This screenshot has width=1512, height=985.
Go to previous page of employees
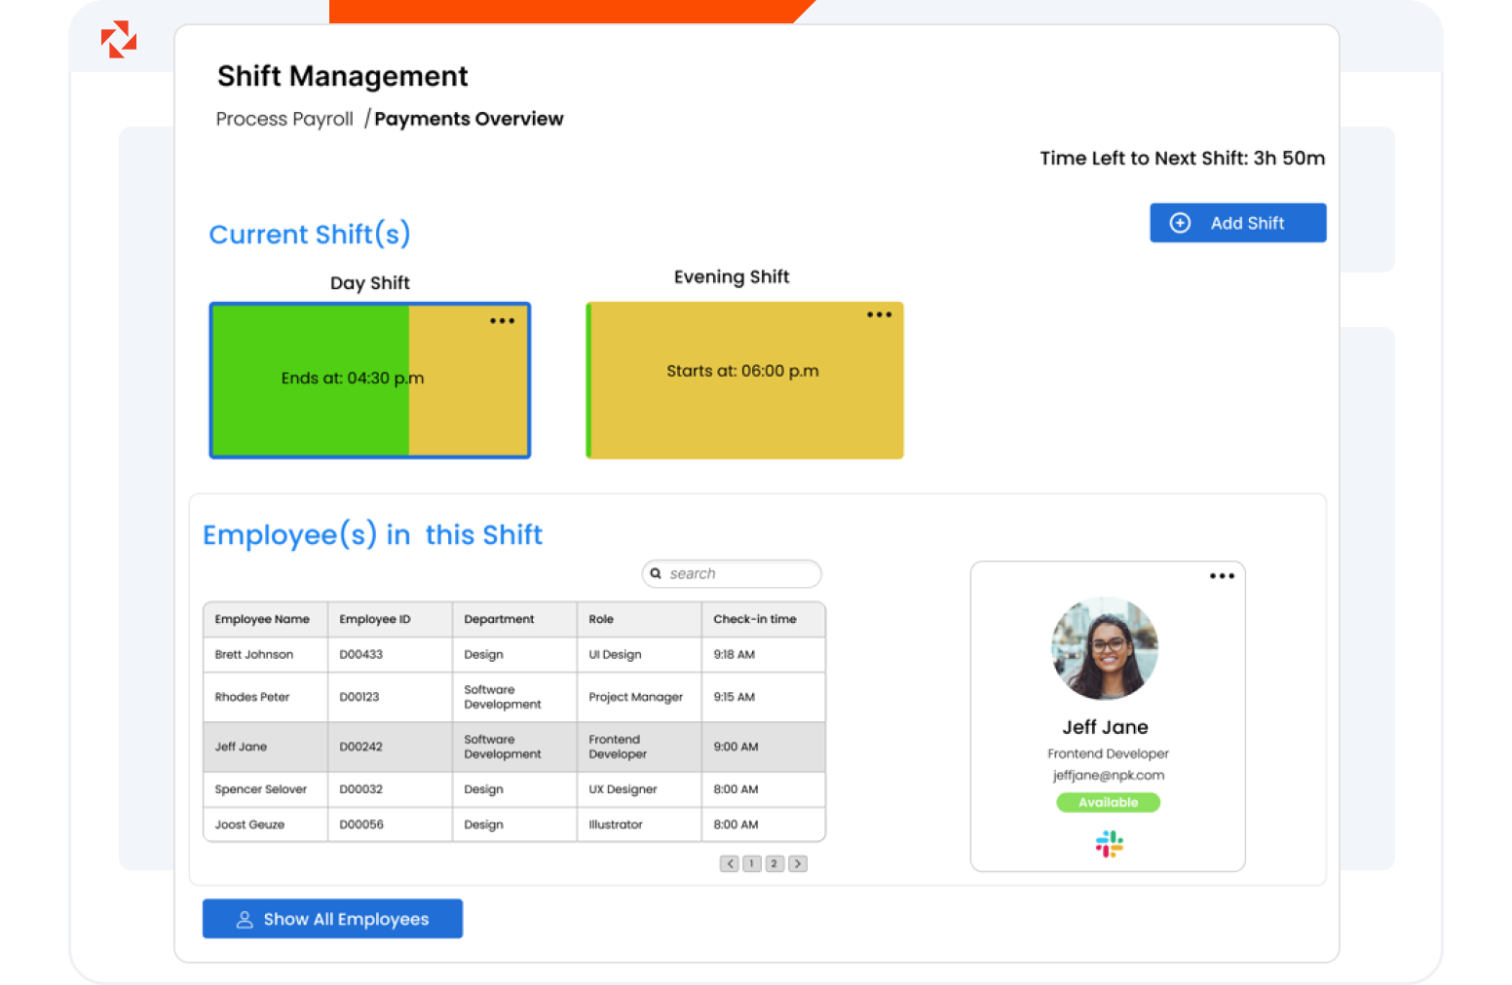(729, 863)
